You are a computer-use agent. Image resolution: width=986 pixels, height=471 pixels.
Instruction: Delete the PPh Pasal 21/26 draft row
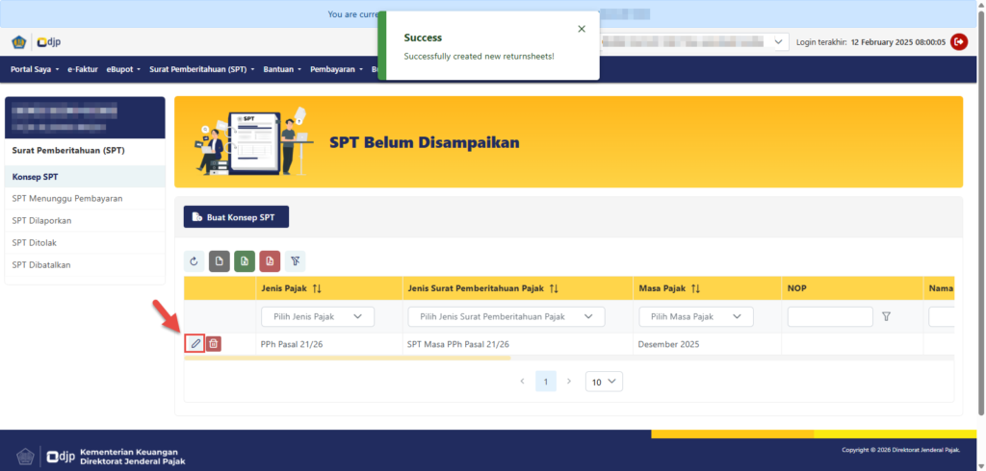tap(214, 343)
